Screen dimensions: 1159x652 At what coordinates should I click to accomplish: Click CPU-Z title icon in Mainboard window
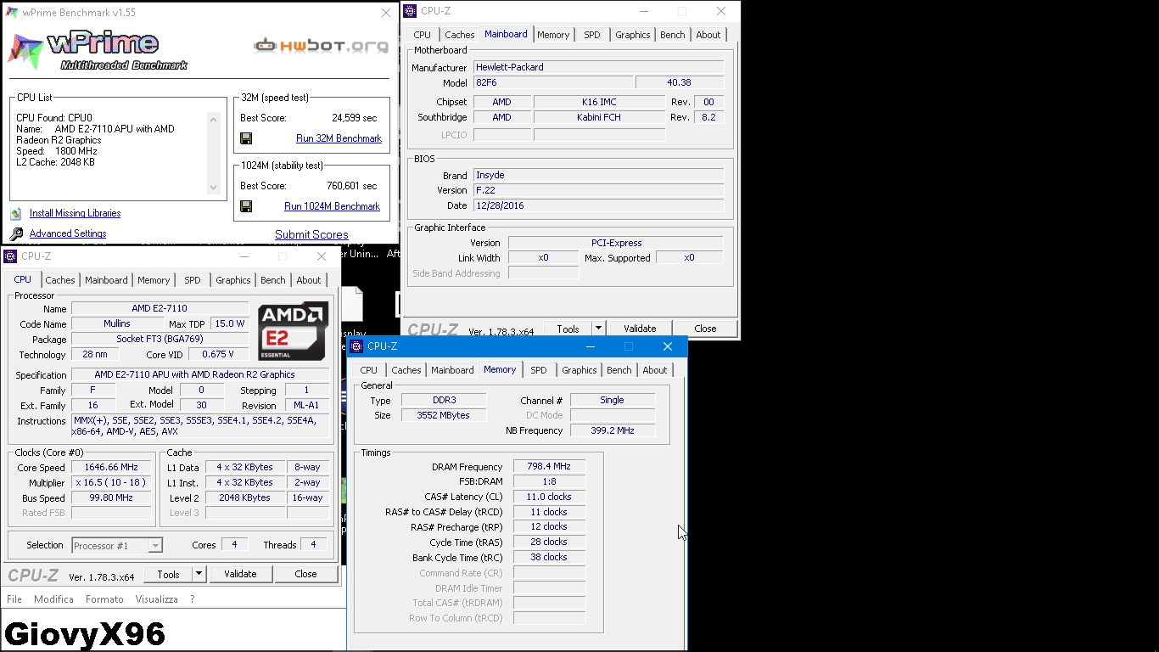(411, 11)
